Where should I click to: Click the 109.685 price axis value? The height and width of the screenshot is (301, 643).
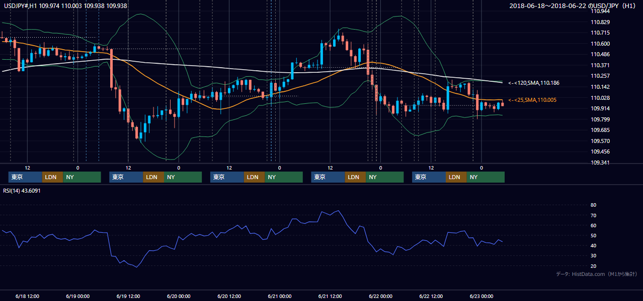600,130
